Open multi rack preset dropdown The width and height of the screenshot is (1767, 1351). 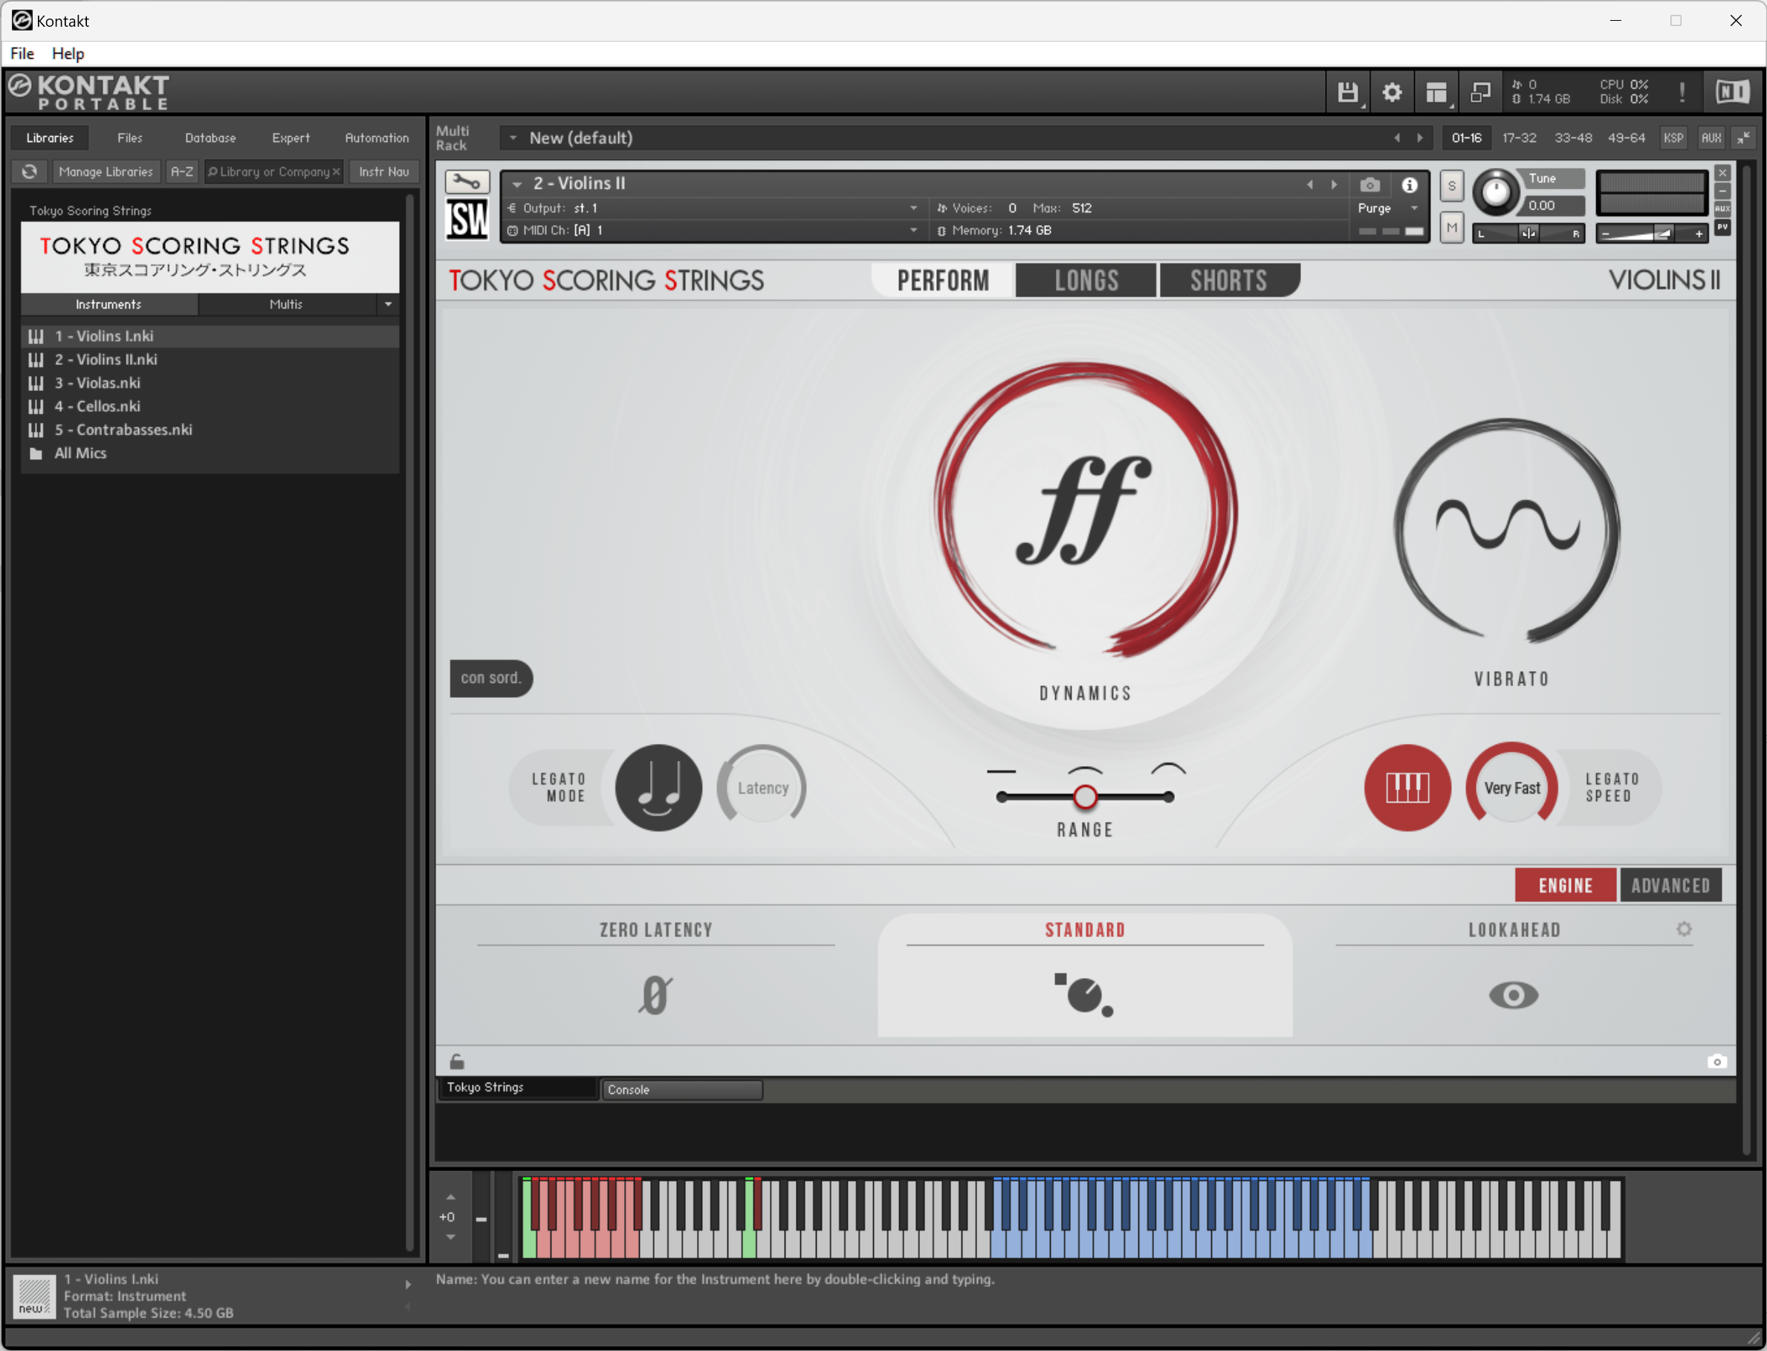[513, 138]
